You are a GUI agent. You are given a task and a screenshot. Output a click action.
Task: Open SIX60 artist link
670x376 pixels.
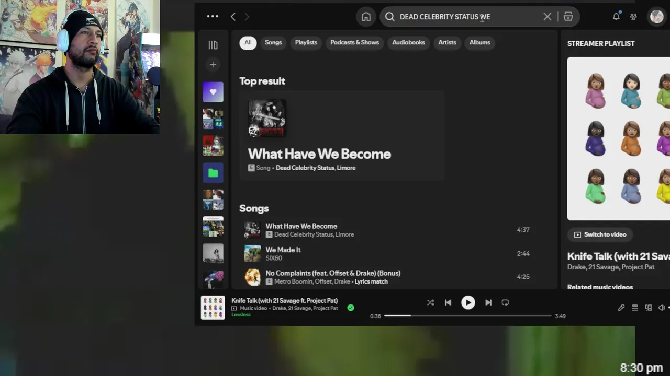tap(274, 258)
